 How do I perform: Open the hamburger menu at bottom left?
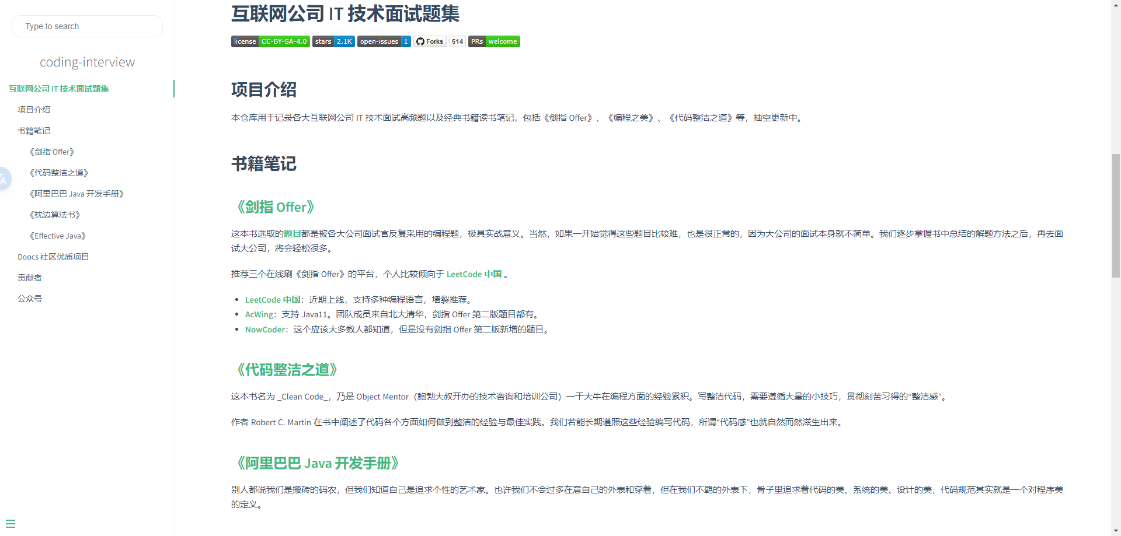coord(11,523)
